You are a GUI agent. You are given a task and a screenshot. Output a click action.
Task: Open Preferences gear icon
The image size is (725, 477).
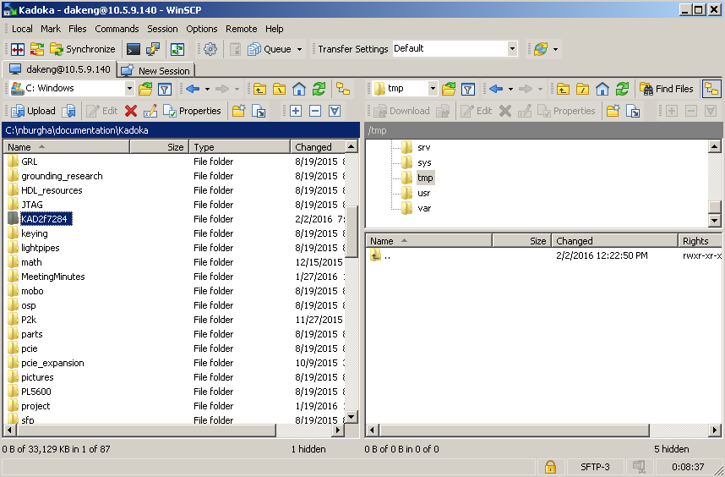(210, 49)
